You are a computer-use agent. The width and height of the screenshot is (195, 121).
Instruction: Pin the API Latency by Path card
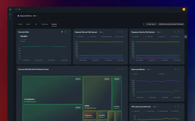pyautogui.click(x=175, y=106)
